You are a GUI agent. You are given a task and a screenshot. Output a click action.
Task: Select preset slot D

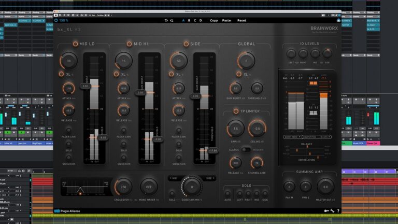click(201, 20)
